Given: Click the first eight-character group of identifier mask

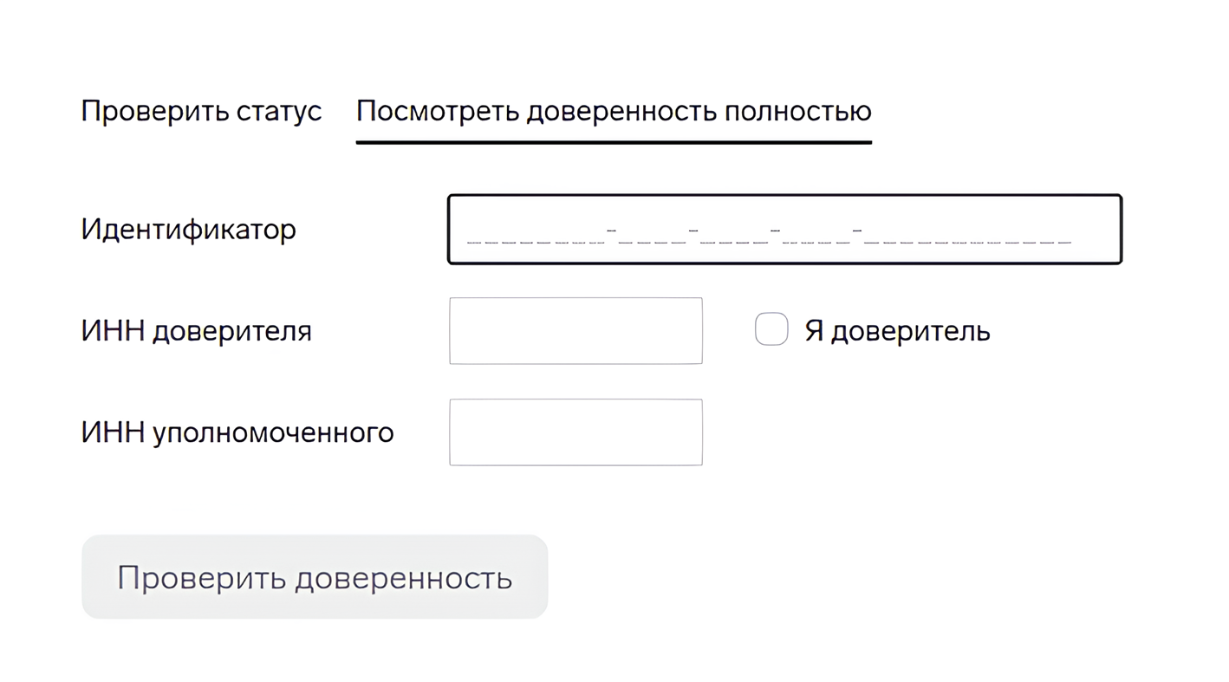Looking at the screenshot, I should [536, 240].
